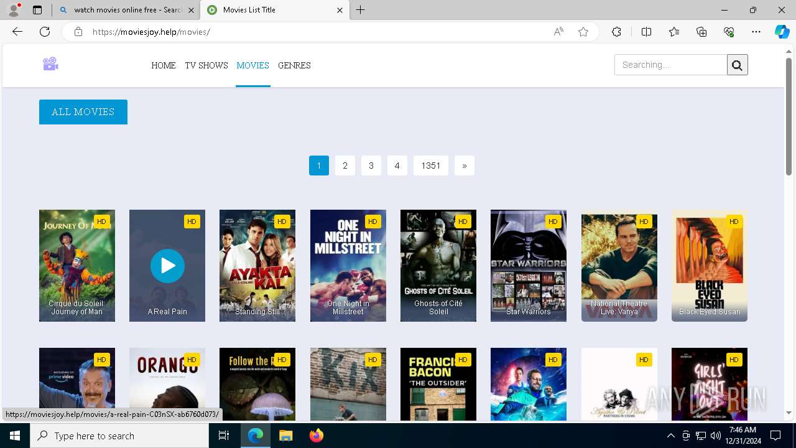The width and height of the screenshot is (796, 448).
Task: Open Francis Bacon The Outsider poster
Action: point(438,385)
